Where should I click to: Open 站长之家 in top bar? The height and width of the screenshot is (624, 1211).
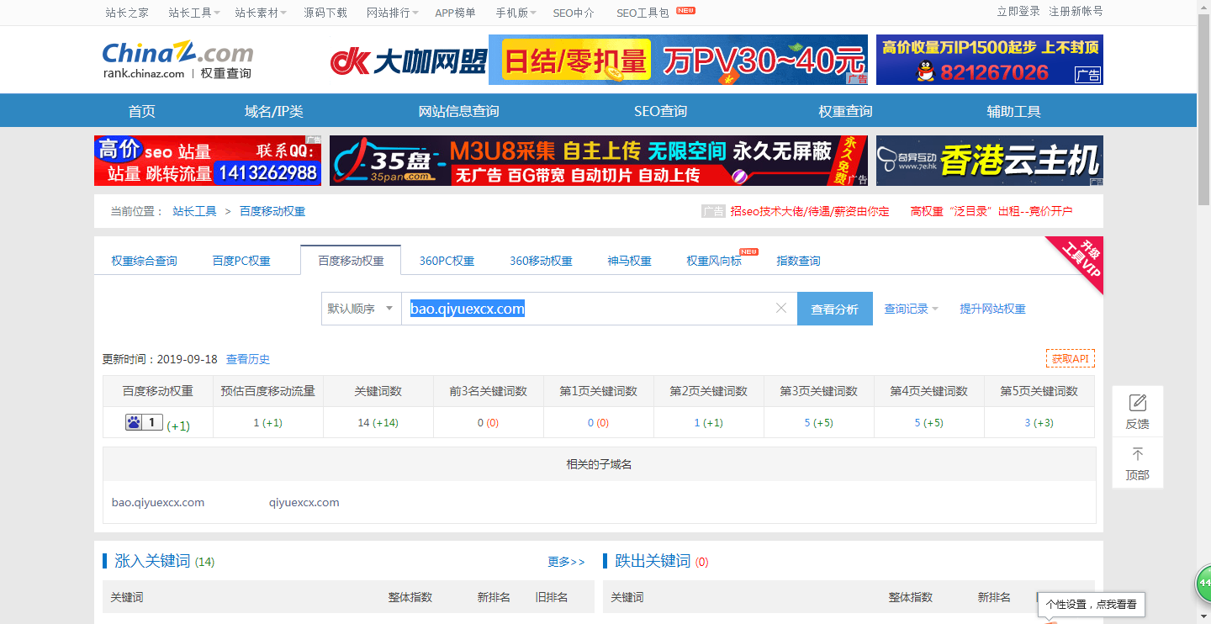click(x=127, y=13)
